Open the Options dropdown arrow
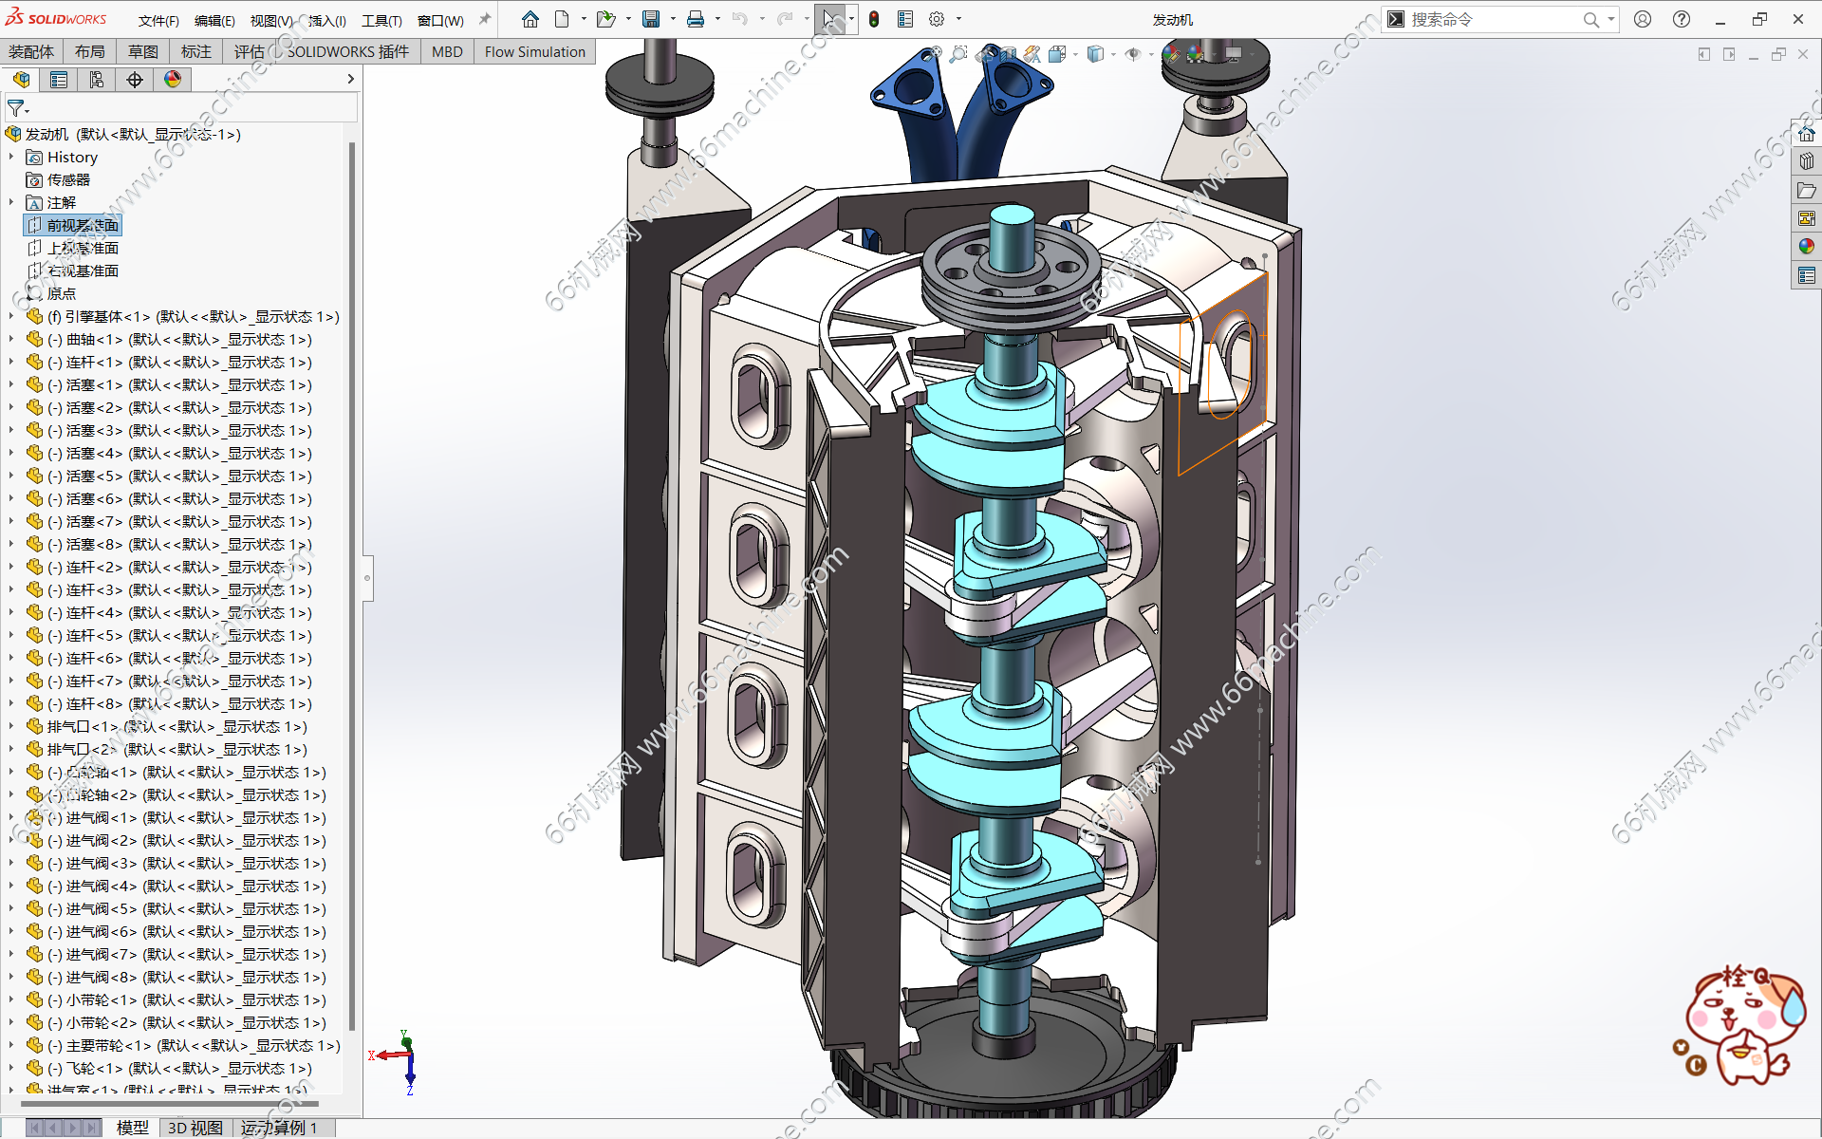This screenshot has width=1822, height=1139. click(958, 19)
